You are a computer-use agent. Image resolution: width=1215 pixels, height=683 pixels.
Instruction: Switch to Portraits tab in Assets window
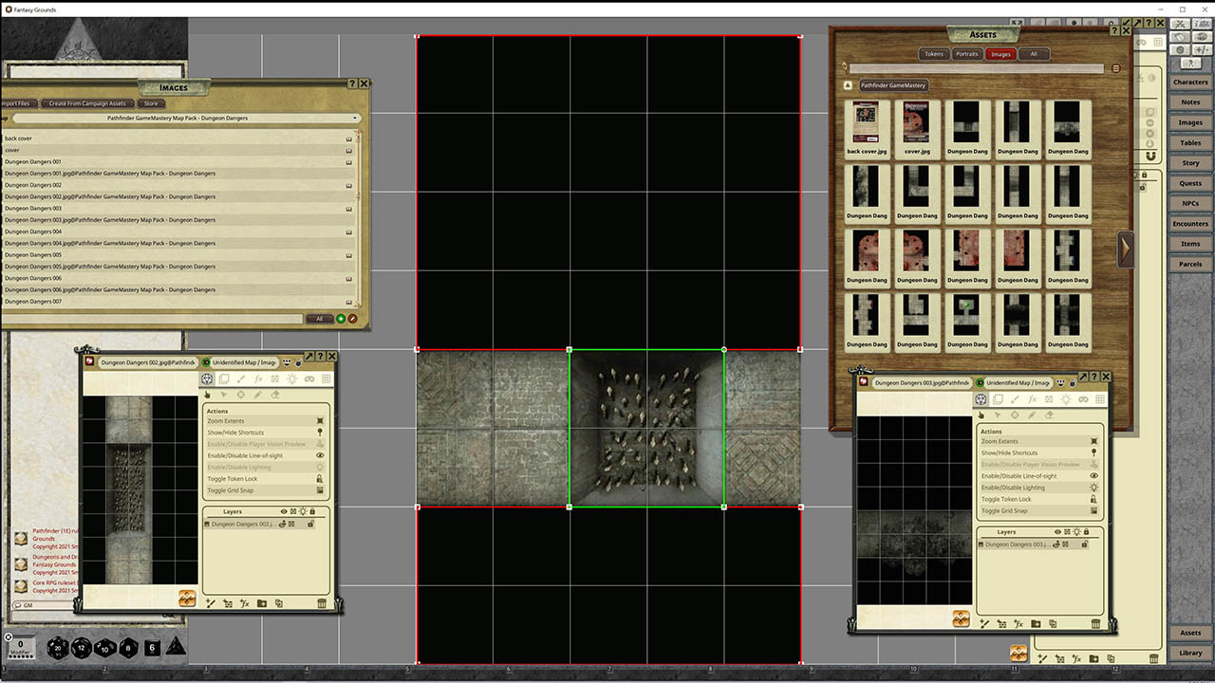pyautogui.click(x=967, y=54)
